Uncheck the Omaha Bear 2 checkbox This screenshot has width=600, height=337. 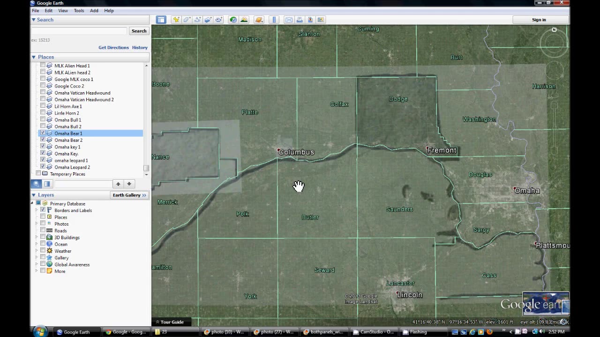(x=43, y=140)
